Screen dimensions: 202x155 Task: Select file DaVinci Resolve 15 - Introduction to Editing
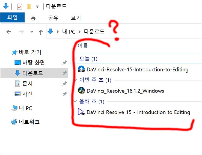coord(138,112)
